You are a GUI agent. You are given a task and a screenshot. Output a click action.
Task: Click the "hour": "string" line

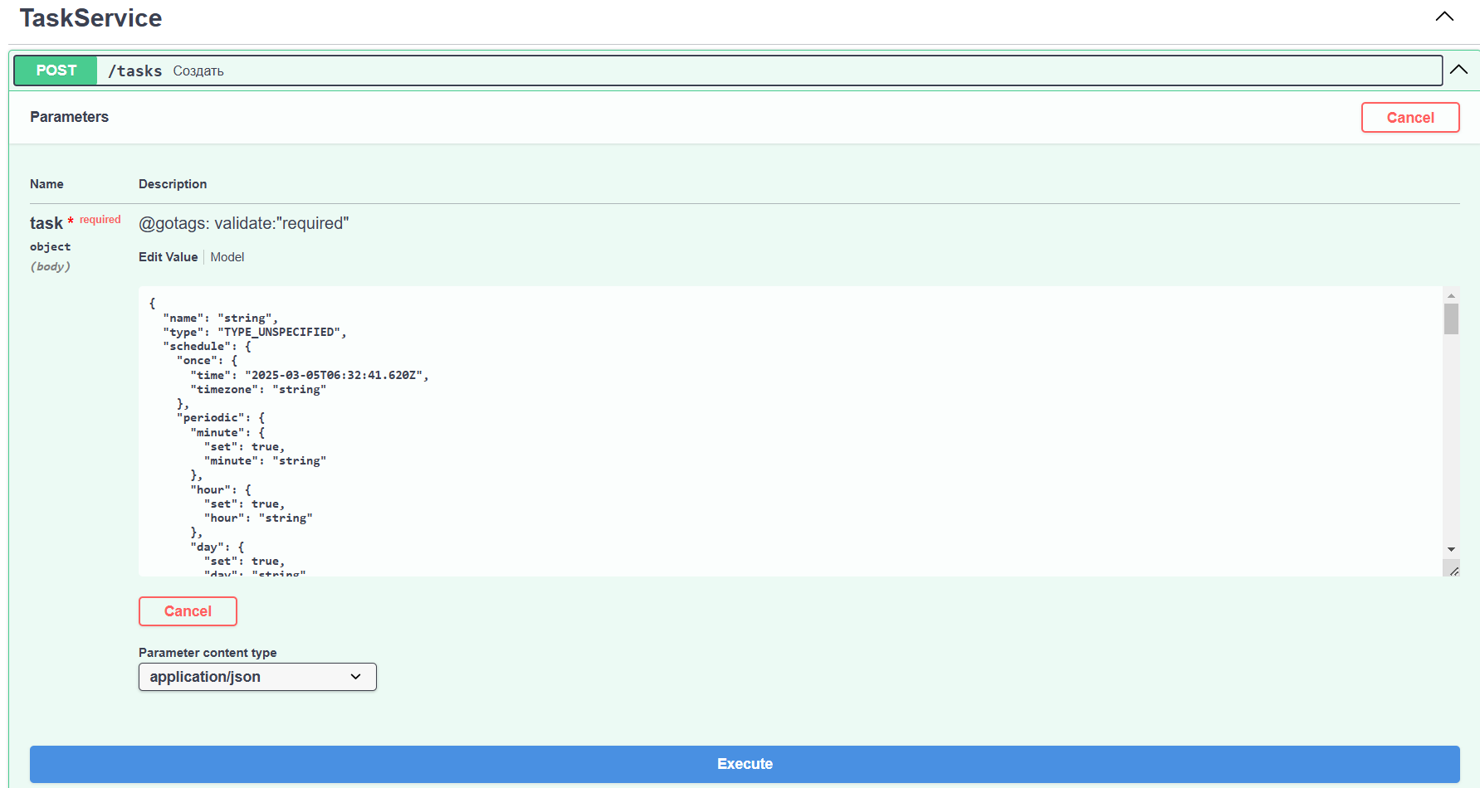pyautogui.click(x=258, y=518)
